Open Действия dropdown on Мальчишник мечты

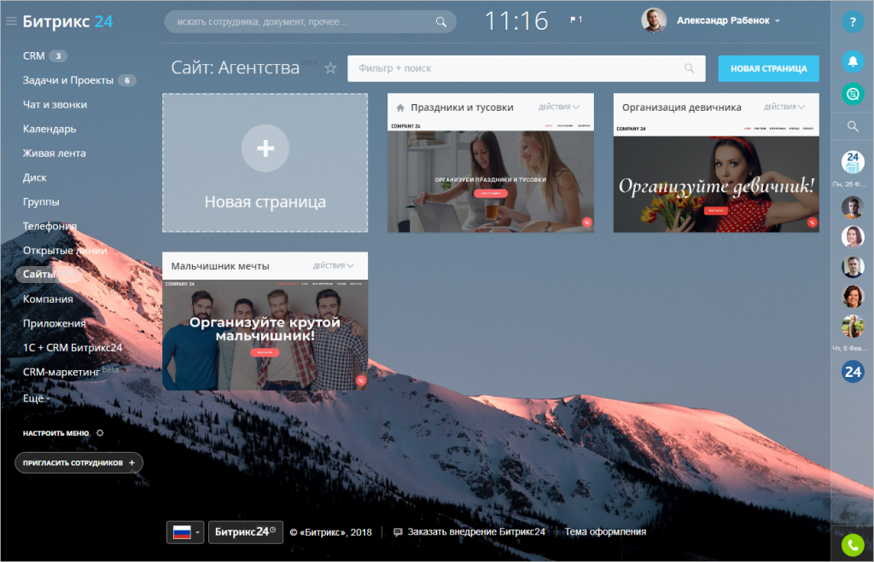pyautogui.click(x=333, y=266)
